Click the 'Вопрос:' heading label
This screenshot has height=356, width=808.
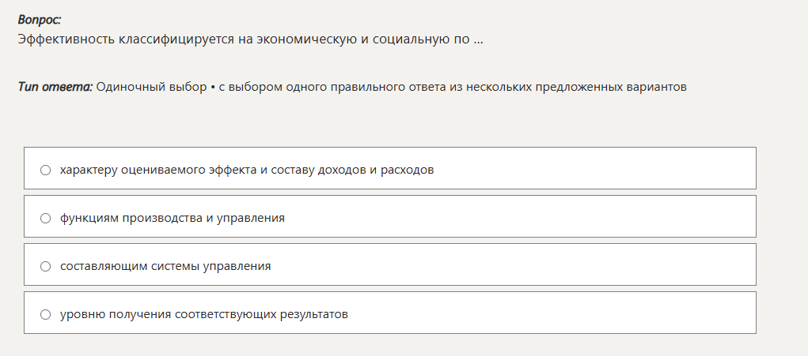point(40,20)
